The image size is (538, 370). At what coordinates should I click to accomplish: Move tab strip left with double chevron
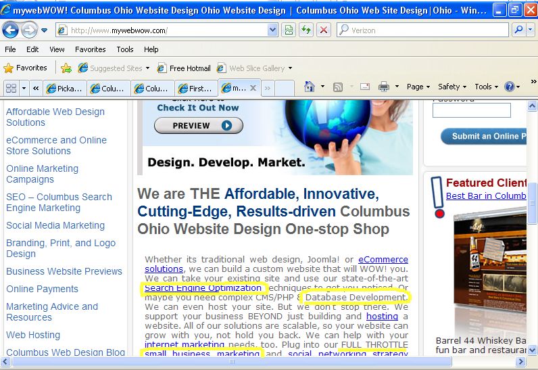click(x=36, y=88)
